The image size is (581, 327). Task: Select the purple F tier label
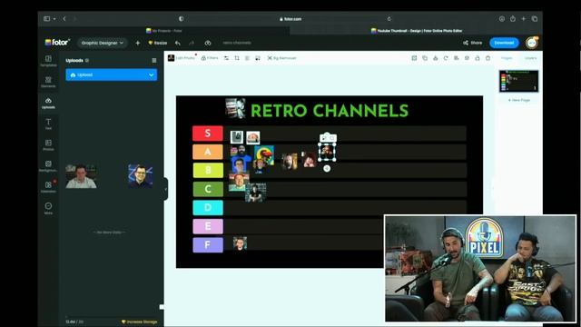point(208,245)
